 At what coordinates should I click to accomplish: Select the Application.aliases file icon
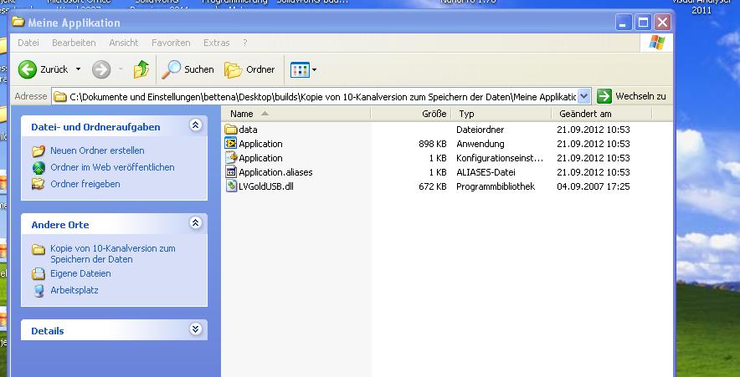pos(231,172)
